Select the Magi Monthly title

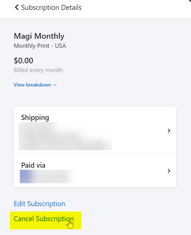pyautogui.click(x=39, y=36)
